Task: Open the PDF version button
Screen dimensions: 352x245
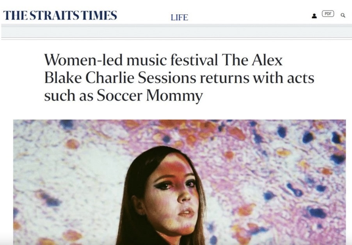Action: coord(328,14)
